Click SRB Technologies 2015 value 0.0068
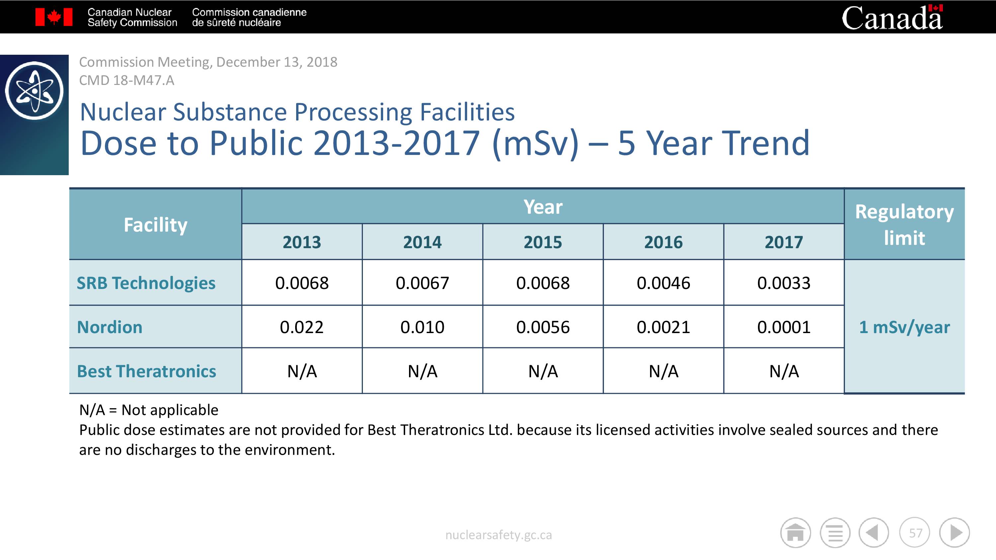The width and height of the screenshot is (996, 560). pos(543,283)
